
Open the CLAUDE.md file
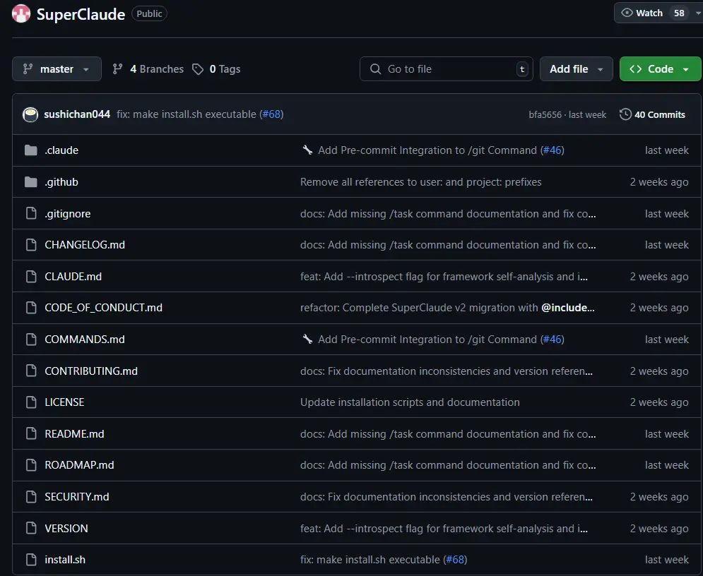click(x=73, y=277)
